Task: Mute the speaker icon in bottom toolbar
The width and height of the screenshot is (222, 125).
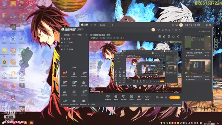Action: 147,97
